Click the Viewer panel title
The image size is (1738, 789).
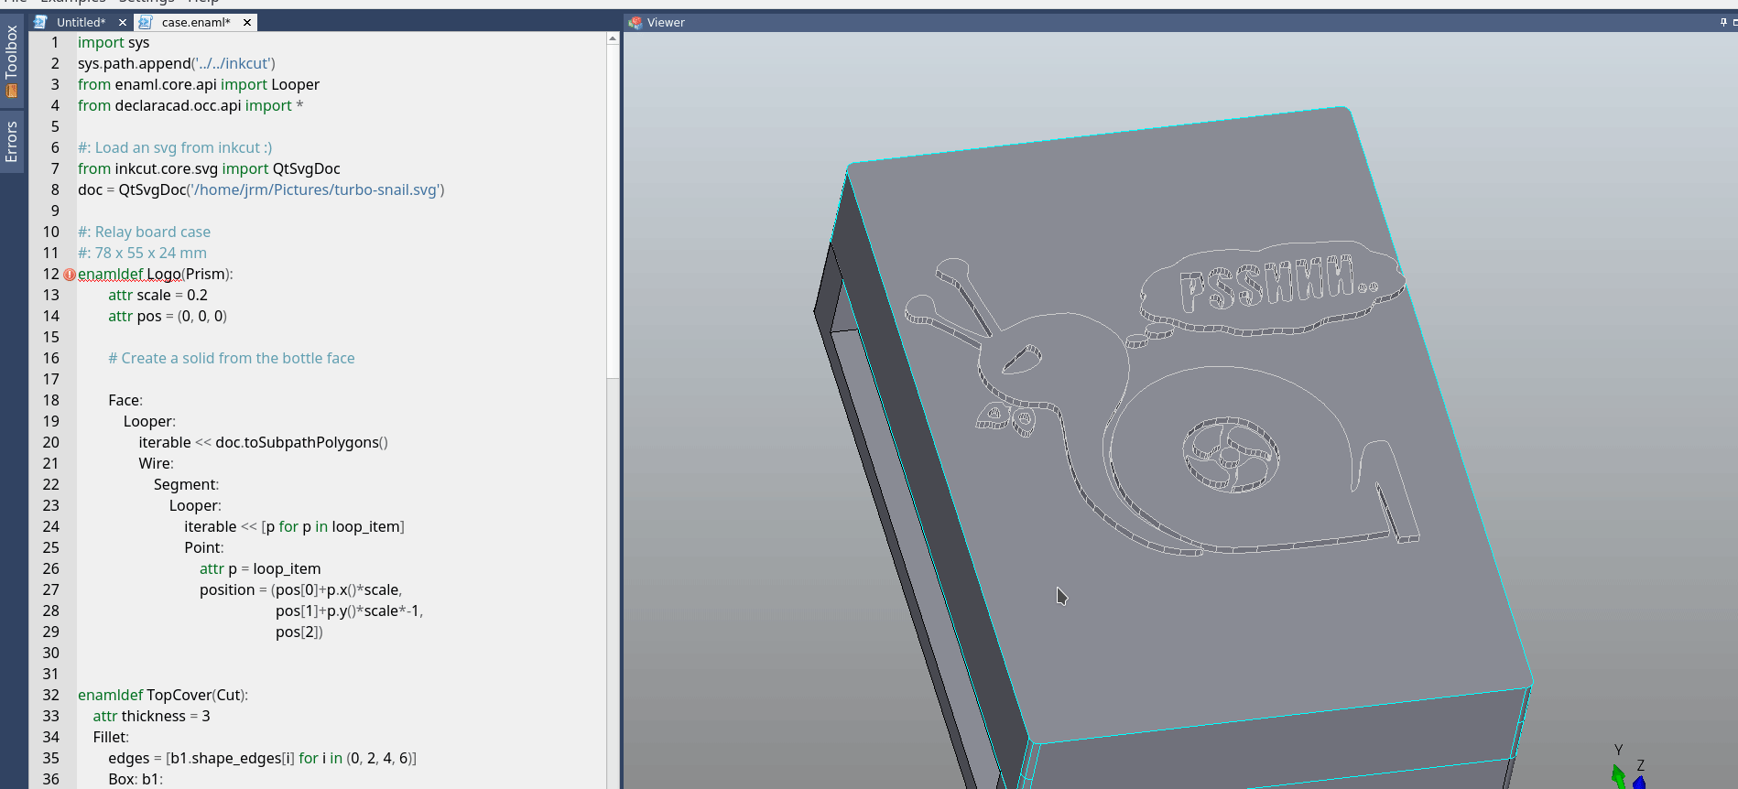click(x=666, y=23)
